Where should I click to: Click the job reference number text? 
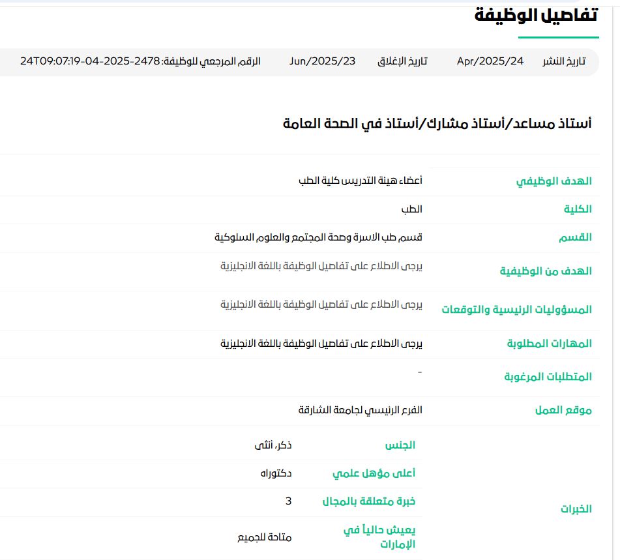tap(140, 61)
